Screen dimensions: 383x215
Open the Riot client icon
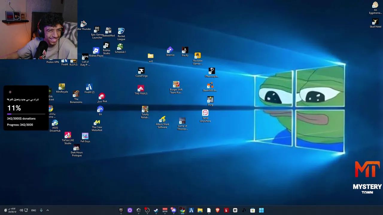[102, 98]
